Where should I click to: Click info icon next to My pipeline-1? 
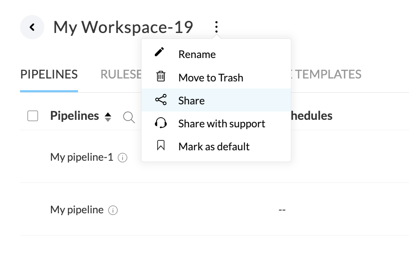point(122,158)
